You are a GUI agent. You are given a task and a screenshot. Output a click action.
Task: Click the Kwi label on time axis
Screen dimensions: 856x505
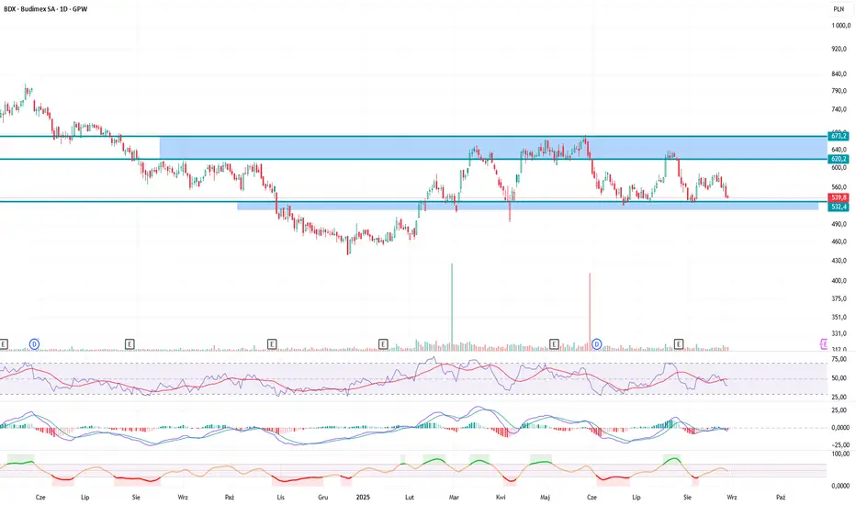point(501,497)
